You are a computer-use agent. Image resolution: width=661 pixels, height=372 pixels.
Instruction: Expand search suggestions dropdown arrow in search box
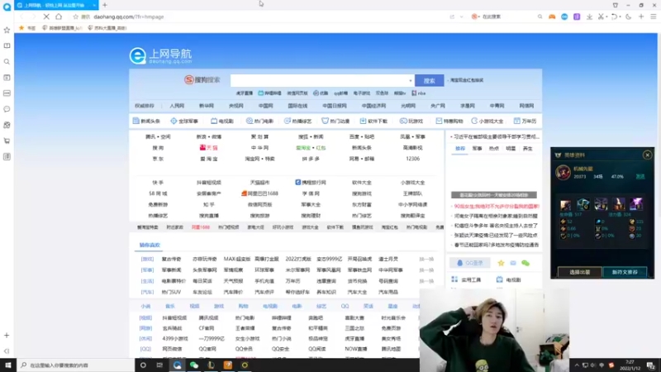click(x=410, y=80)
